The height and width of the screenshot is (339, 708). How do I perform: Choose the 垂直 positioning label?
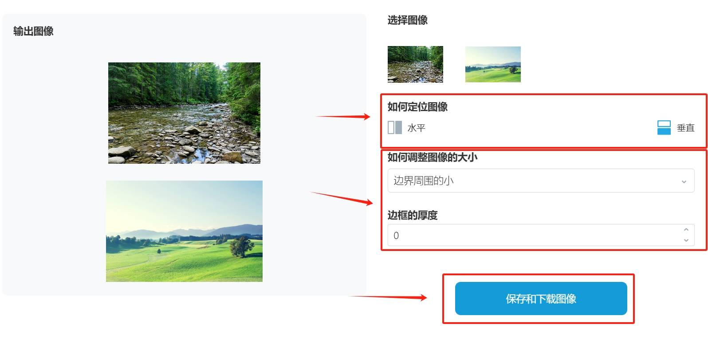pos(685,128)
